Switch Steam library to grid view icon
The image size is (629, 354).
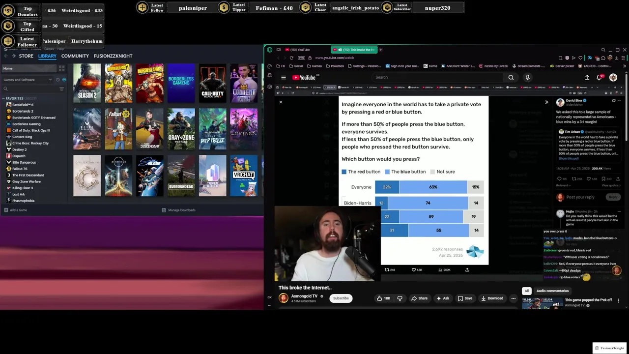click(x=61, y=68)
